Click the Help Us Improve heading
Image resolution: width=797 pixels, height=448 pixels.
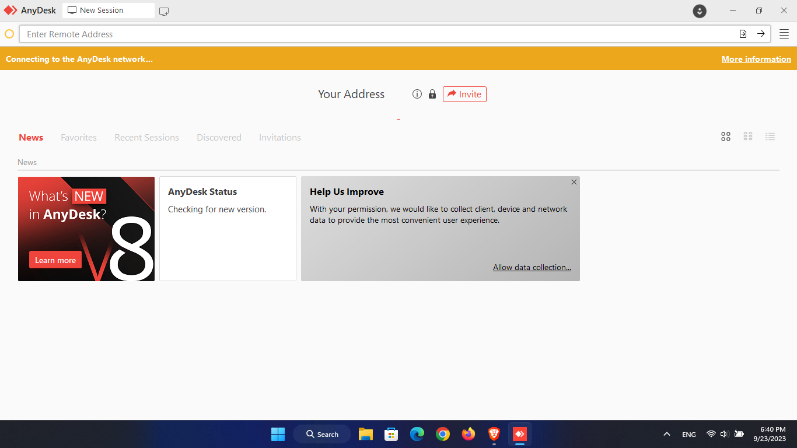[x=347, y=192]
